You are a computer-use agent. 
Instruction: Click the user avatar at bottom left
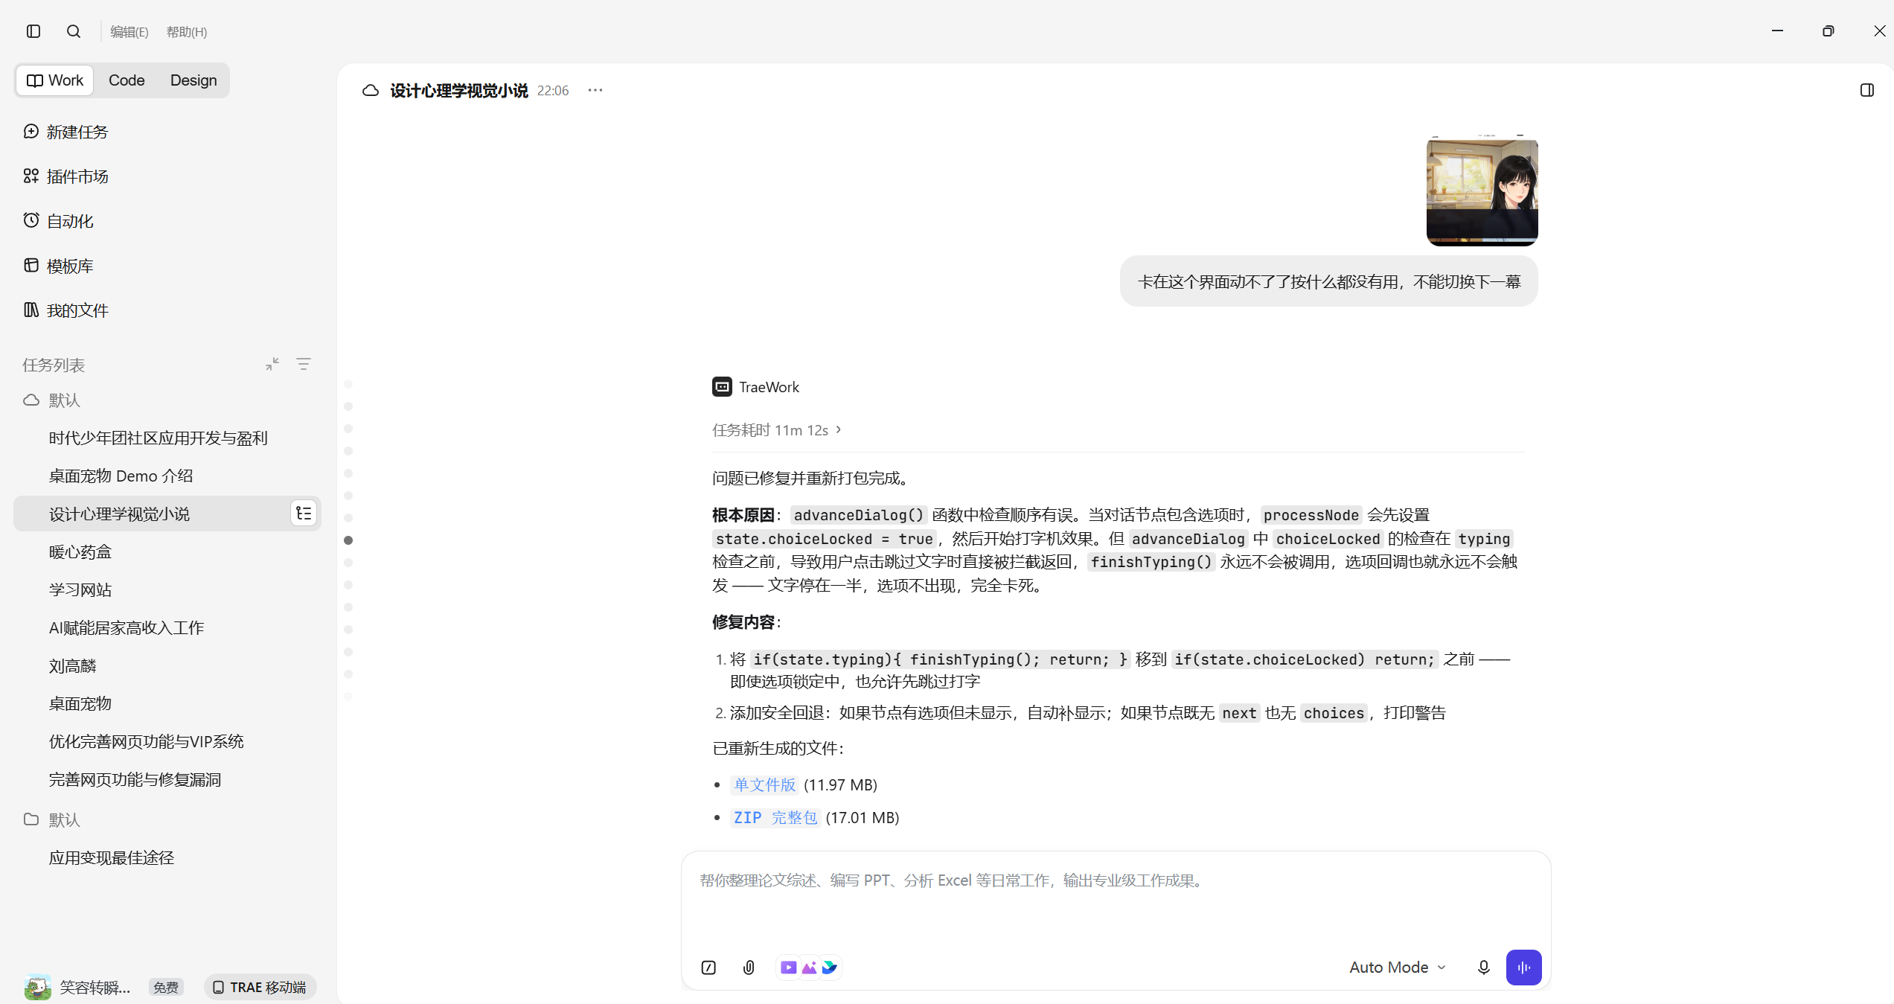tap(38, 987)
